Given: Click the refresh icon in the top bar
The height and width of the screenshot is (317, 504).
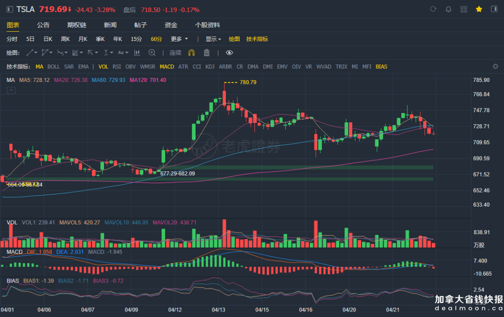Looking at the screenshot, I should tap(433, 9).
